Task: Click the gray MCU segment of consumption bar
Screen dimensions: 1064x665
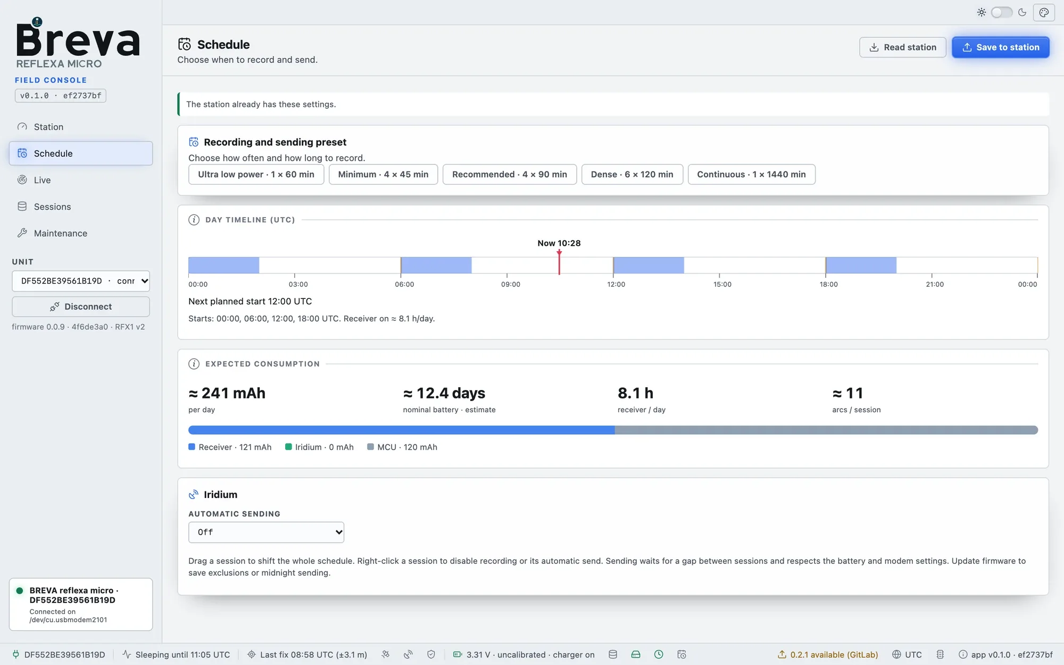Action: tap(826, 430)
